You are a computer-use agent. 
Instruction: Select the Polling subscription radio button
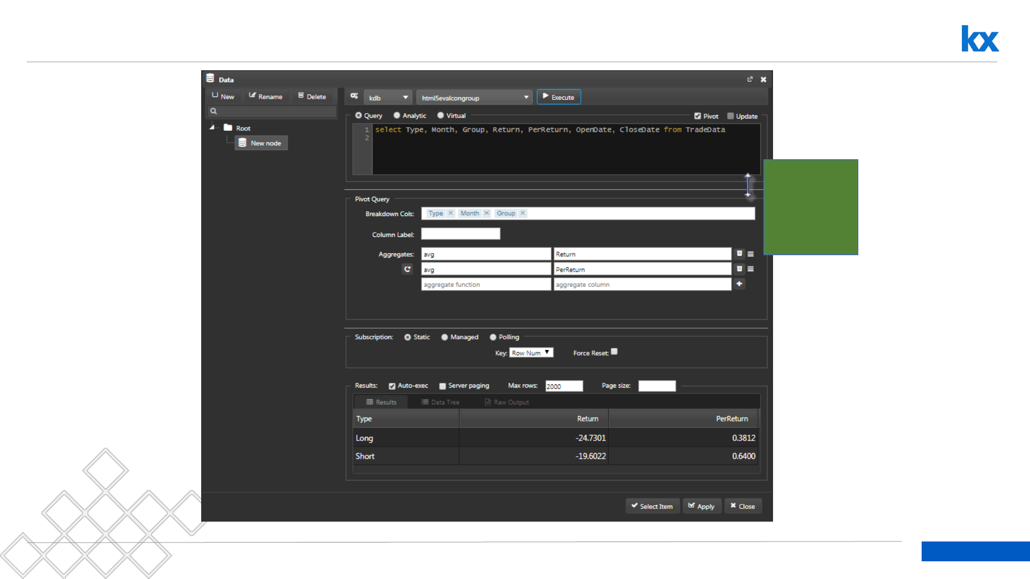point(493,337)
